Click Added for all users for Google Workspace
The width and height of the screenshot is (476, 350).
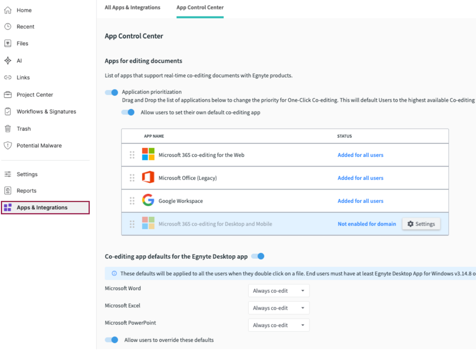360,201
